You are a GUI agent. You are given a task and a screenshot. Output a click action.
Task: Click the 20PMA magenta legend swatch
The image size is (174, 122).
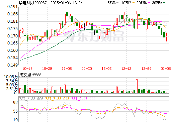[149, 3]
